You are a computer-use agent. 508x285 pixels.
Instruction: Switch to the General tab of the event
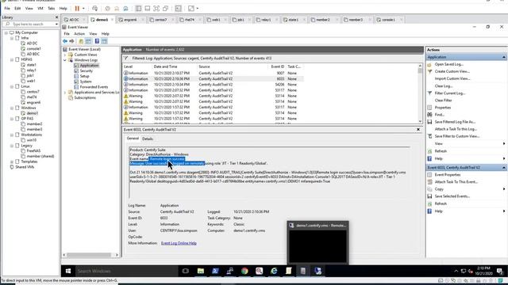pyautogui.click(x=133, y=139)
